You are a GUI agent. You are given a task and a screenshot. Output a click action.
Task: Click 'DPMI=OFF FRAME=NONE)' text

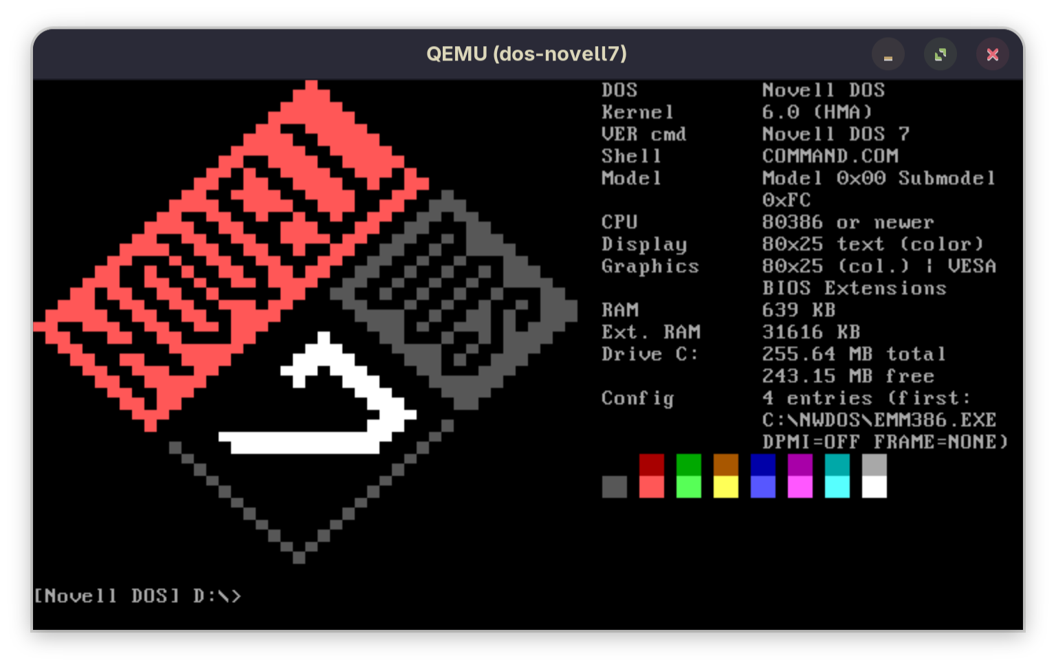pyautogui.click(x=885, y=442)
